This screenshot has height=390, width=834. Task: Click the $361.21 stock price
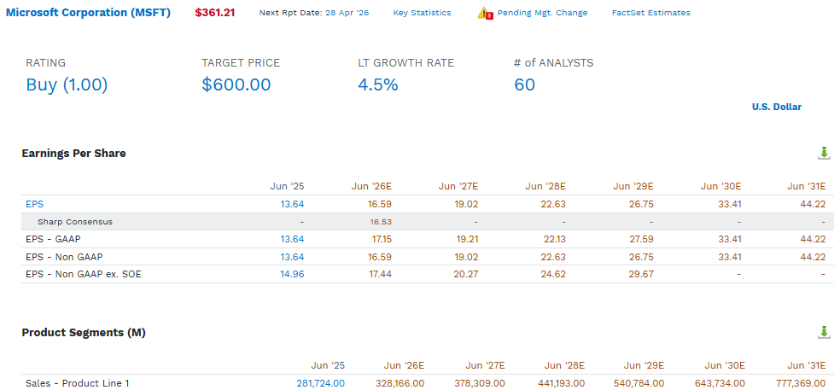coord(215,12)
